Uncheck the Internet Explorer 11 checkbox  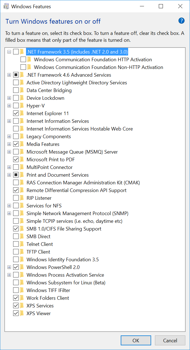tap(16, 113)
